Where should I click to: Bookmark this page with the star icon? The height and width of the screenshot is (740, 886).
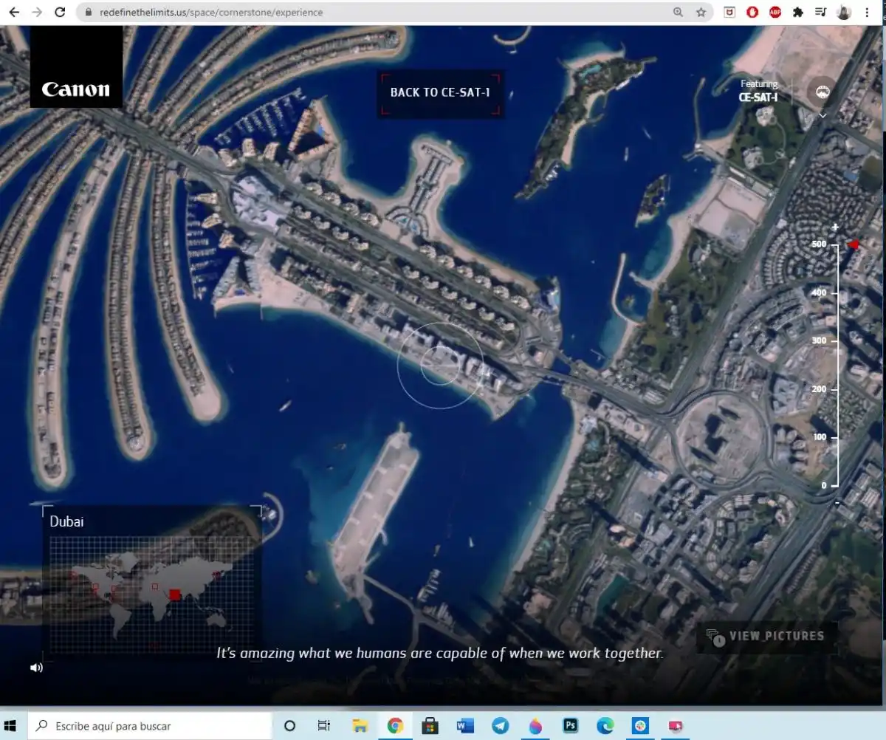coord(701,13)
